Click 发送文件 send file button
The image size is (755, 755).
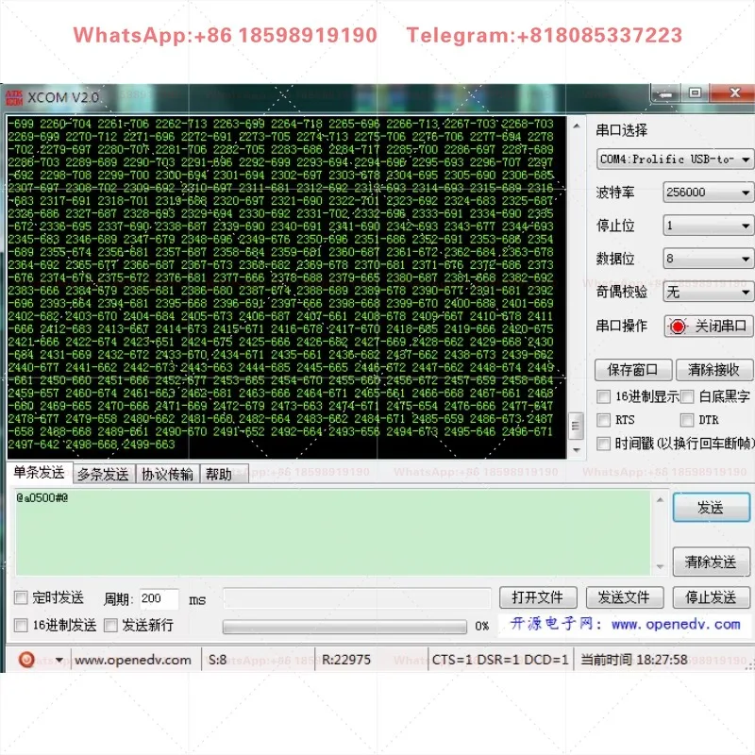click(x=625, y=597)
